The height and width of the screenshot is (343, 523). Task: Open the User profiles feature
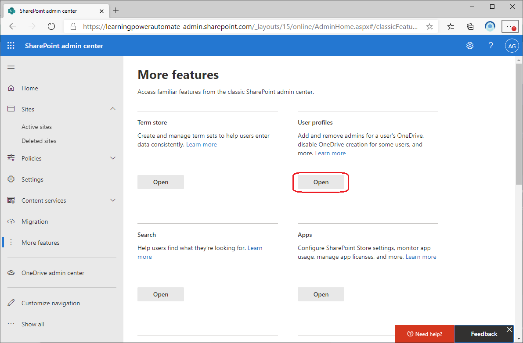(321, 182)
